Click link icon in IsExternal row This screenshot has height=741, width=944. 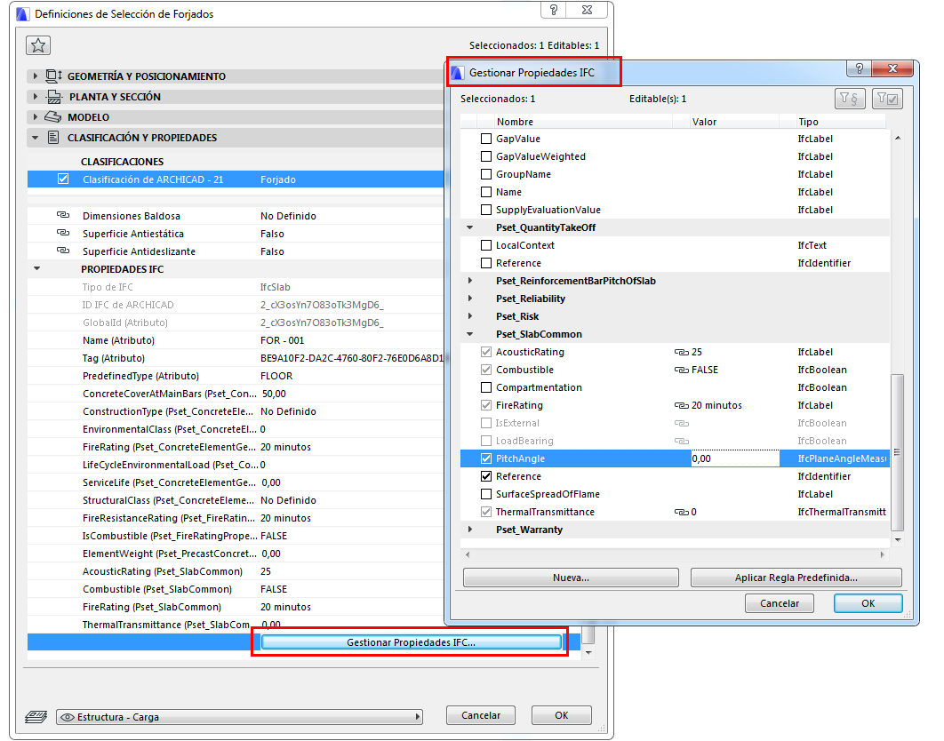pos(682,423)
